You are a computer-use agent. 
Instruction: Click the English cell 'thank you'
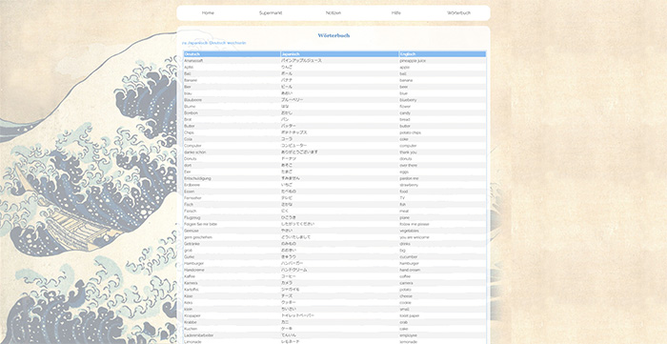[408, 152]
